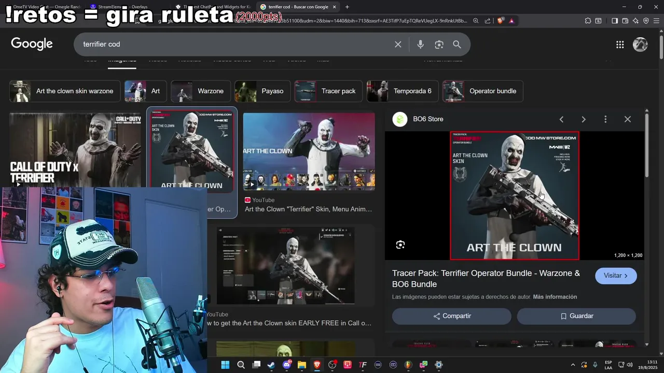Select the Warzone filter chip
Image resolution: width=664 pixels, height=373 pixels.
(200, 91)
